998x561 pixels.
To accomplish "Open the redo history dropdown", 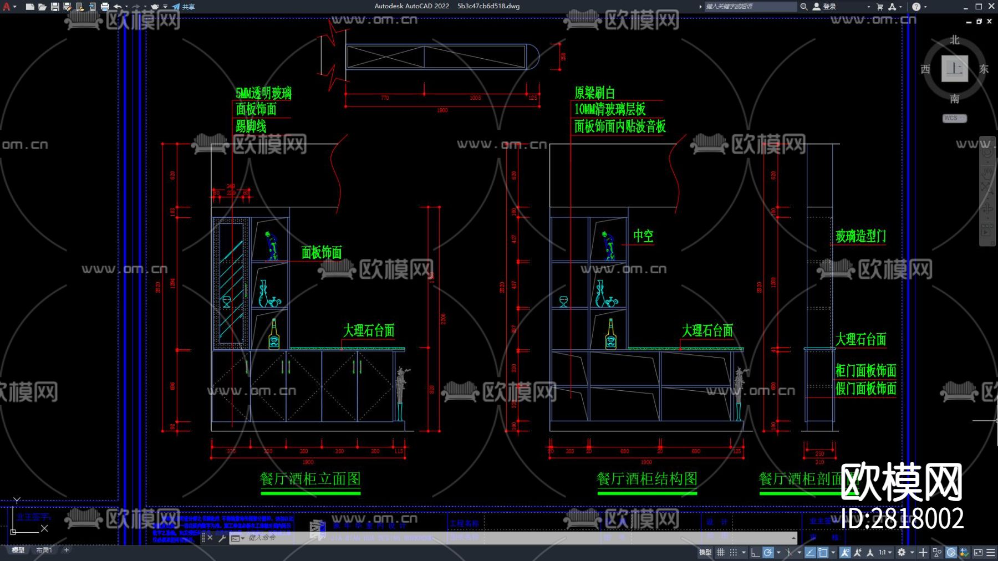I will pos(145,7).
